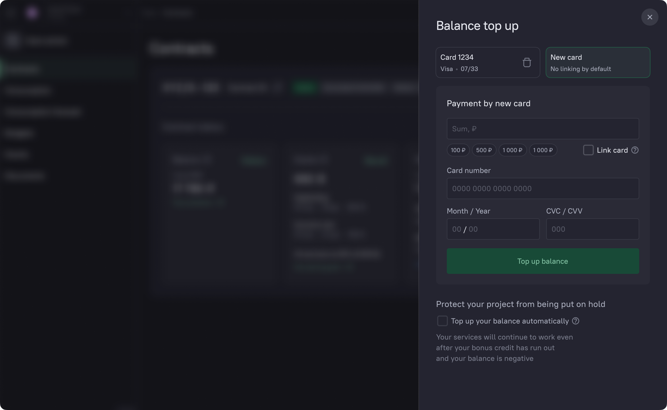This screenshot has height=410, width=667.
Task: Click the Top up automatically label text
Action: pos(510,321)
